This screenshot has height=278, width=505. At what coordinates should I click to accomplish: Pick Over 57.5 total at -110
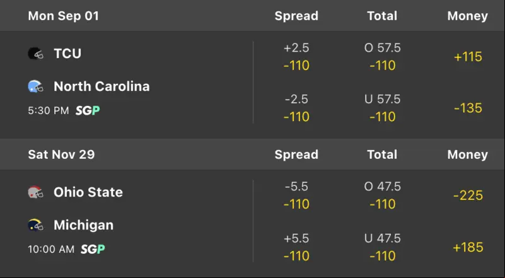[x=382, y=57]
